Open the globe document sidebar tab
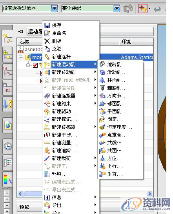This screenshot has width=173, height=214. pos(8,126)
